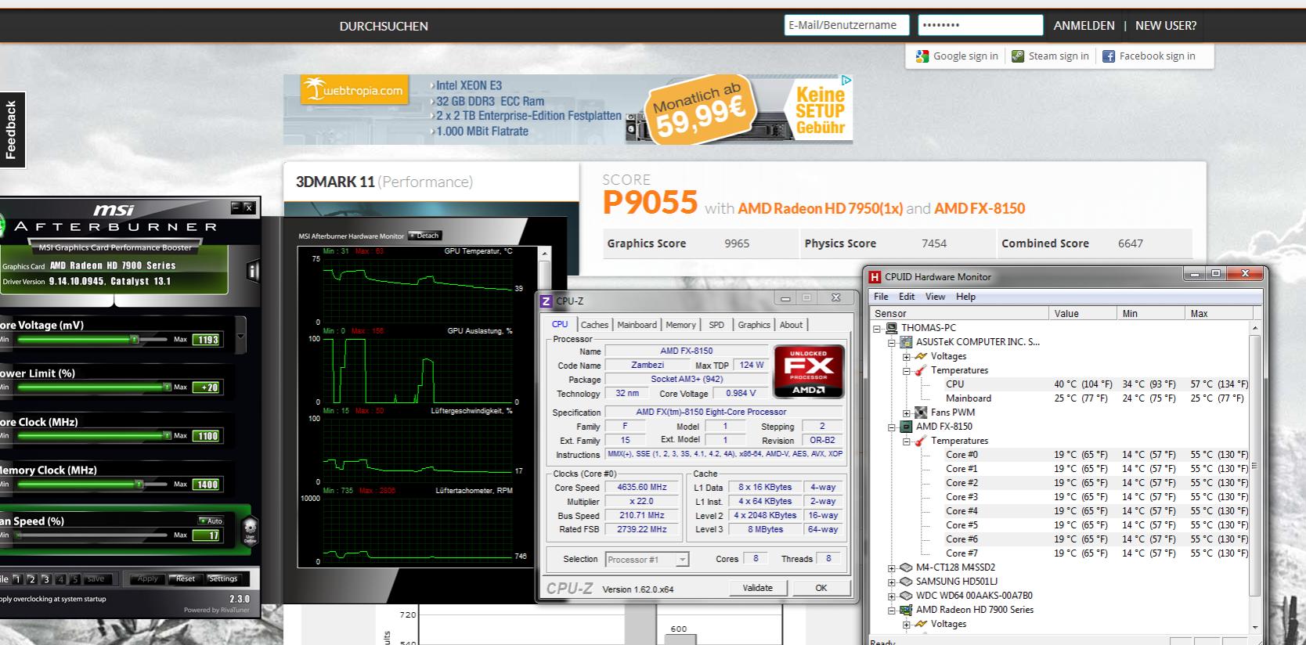Image resolution: width=1306 pixels, height=645 pixels.
Task: Open the Afterburner Settings button
Action: pyautogui.click(x=223, y=579)
